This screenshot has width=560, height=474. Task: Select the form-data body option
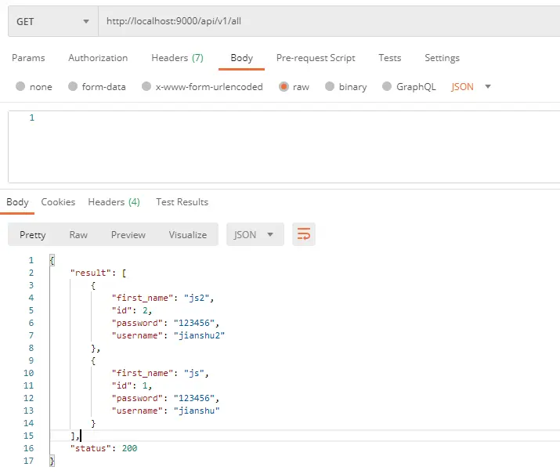97,87
